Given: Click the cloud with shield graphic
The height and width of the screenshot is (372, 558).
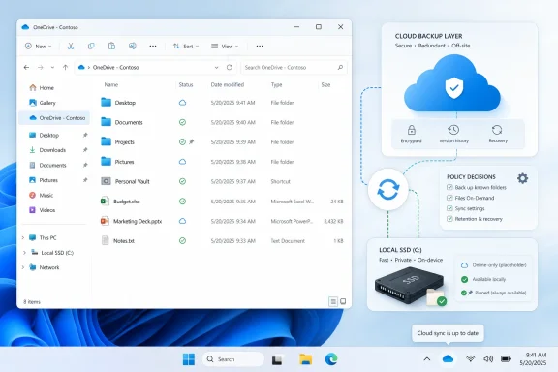Looking at the screenshot, I should click(452, 84).
